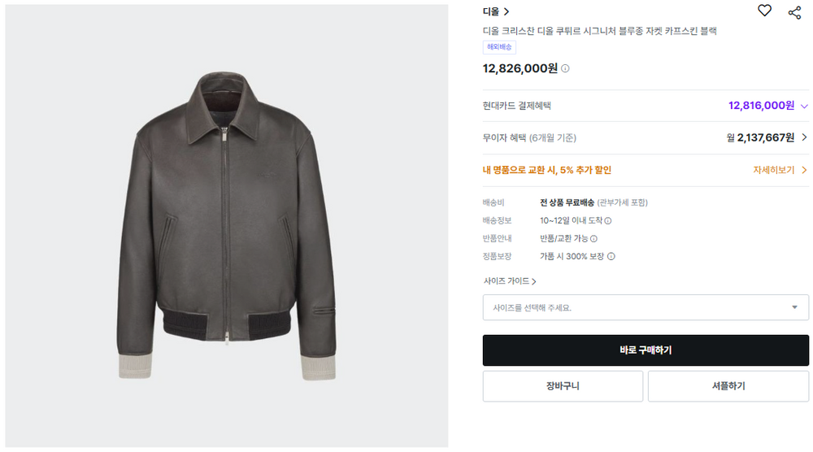Click the share icon

794,11
